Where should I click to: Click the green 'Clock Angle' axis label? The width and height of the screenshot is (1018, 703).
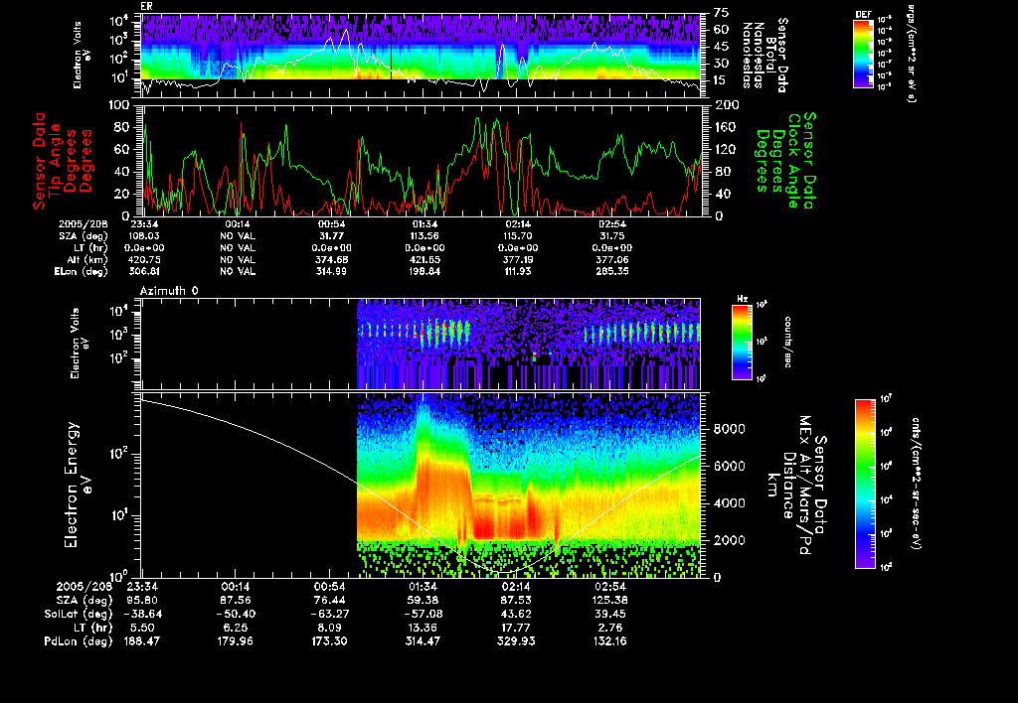click(x=793, y=161)
